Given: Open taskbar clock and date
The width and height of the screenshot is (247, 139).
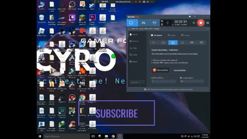Looking at the screenshot, I should 205,136.
